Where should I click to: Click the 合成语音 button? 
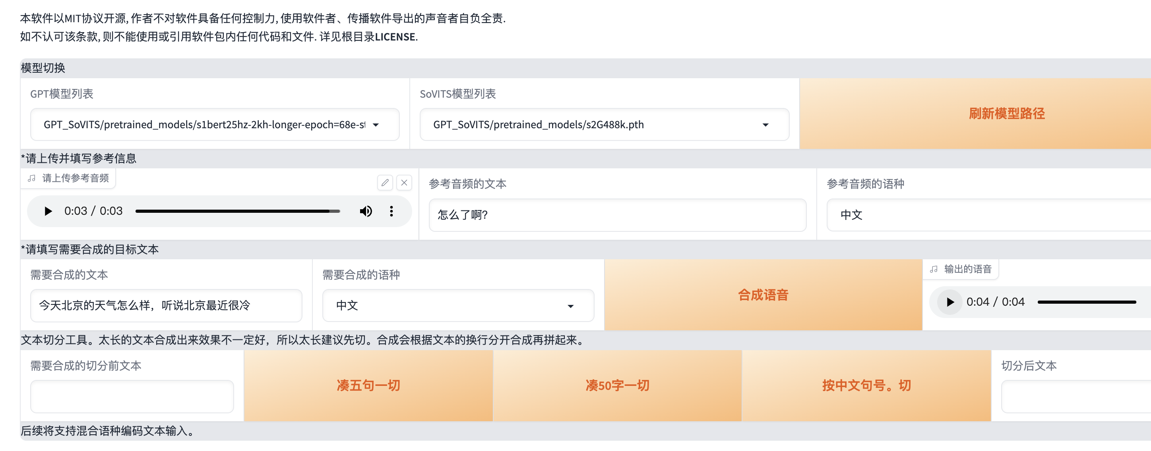763,295
